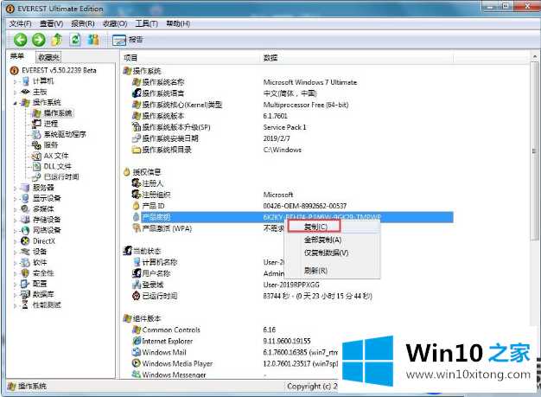Click the green Forward arrow toolbar icon
541x397 pixels.
(x=39, y=40)
